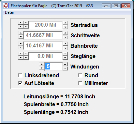This screenshot has width=134, height=124.
Task: Decrease Startradius using down arrow right of field
Action: [x=65, y=27]
